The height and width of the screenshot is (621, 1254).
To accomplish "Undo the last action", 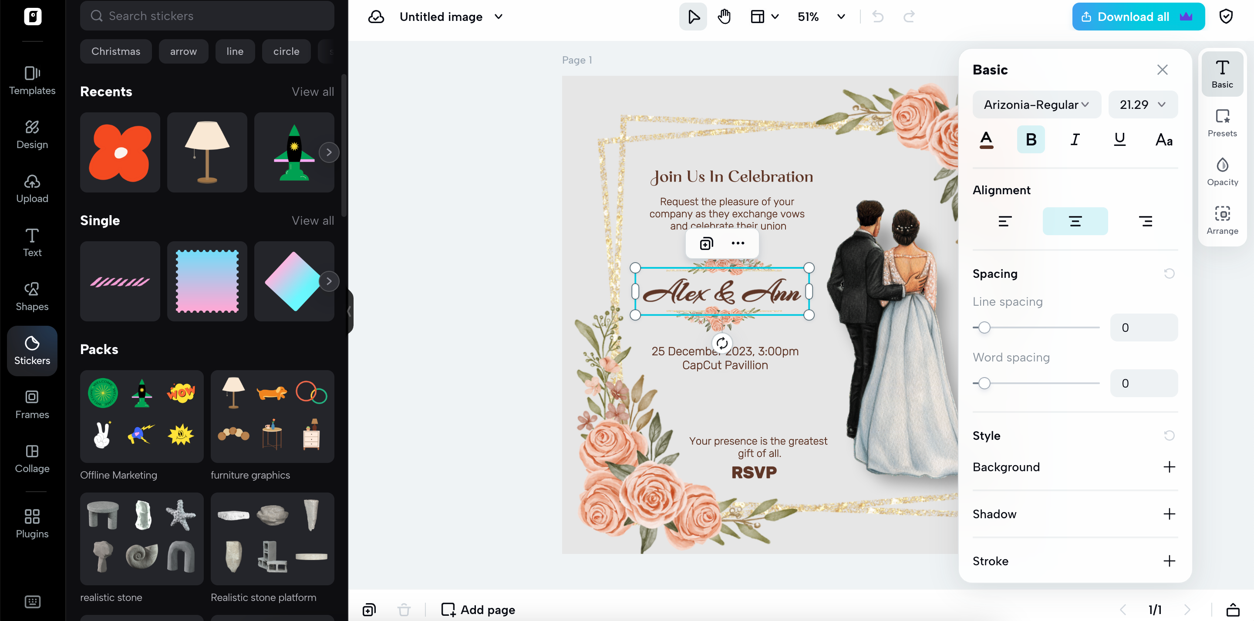I will click(878, 16).
